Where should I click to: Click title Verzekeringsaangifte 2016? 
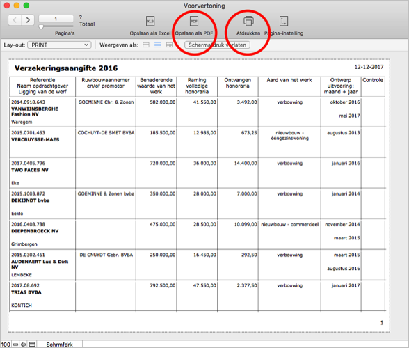click(x=66, y=68)
